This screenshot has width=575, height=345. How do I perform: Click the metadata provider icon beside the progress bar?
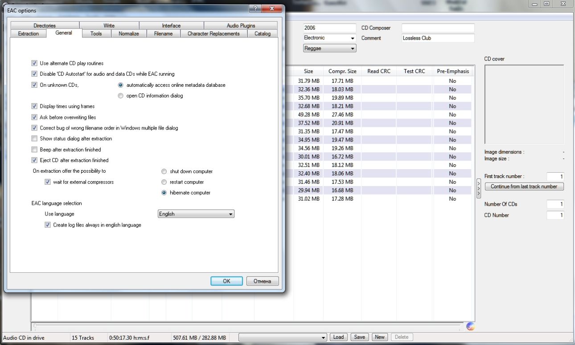tap(470, 326)
